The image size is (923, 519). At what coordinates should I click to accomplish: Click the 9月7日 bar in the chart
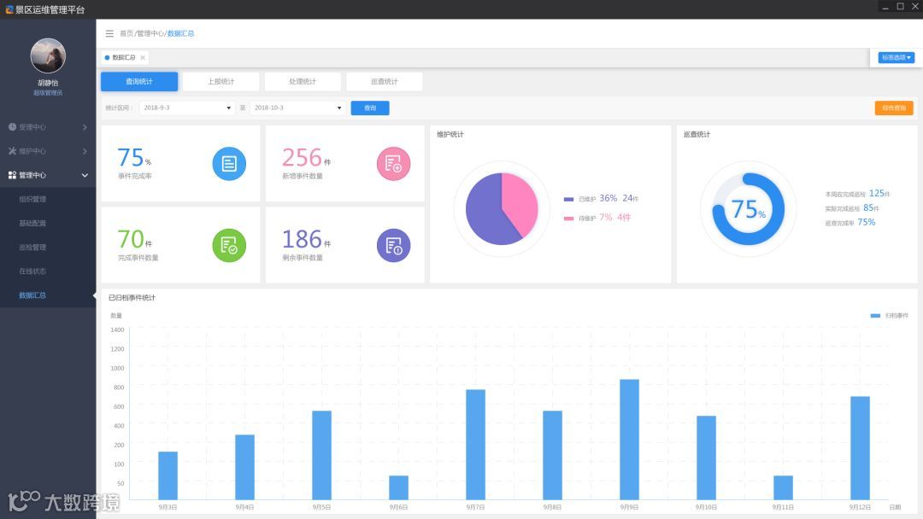click(x=476, y=445)
